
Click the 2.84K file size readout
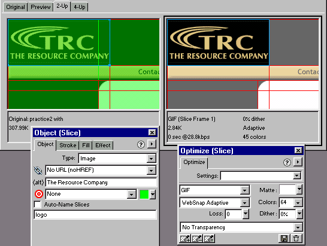tap(175, 128)
